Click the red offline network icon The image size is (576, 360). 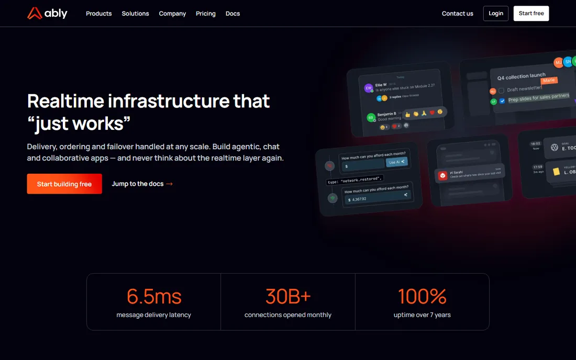(329, 166)
